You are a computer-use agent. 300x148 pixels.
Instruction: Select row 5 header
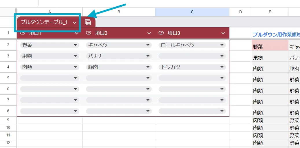(x=8, y=78)
